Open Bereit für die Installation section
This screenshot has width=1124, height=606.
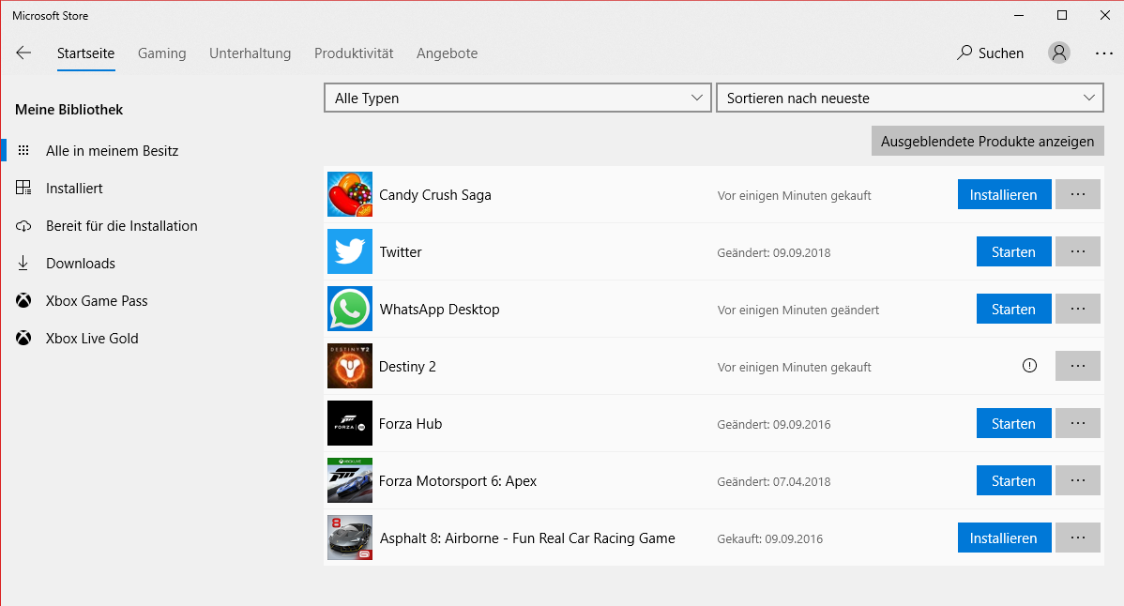pos(122,226)
